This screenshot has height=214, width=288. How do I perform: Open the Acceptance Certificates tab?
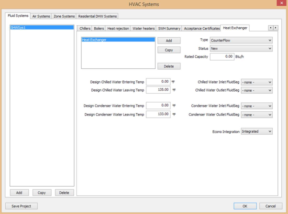tap(202, 29)
